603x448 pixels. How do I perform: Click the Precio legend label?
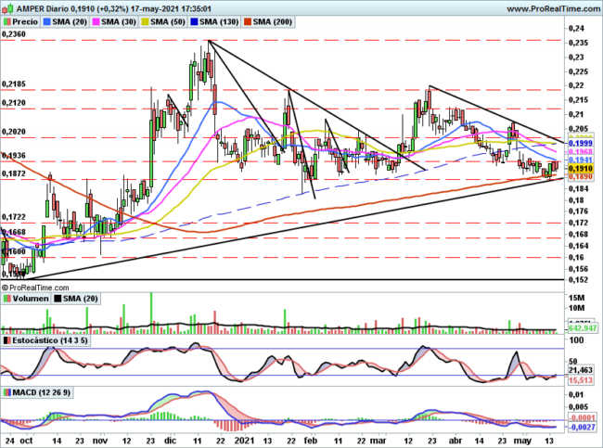pos(25,22)
